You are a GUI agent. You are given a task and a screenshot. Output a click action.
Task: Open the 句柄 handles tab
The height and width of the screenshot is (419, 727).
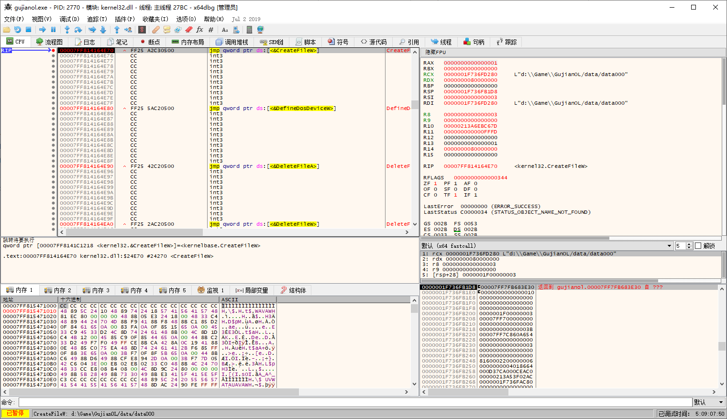click(474, 42)
